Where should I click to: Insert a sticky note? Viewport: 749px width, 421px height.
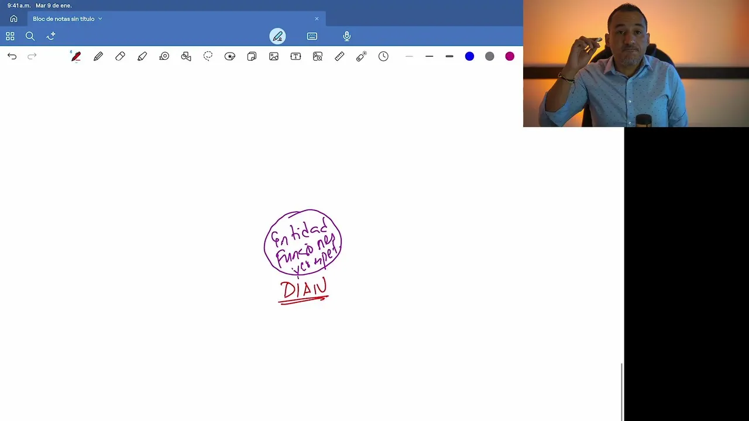click(252, 56)
